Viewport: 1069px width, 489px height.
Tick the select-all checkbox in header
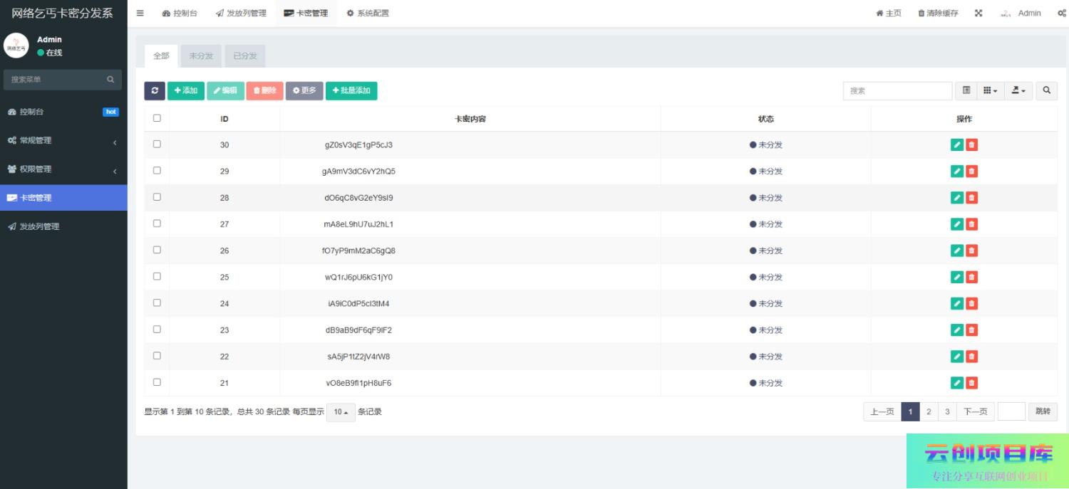click(157, 119)
